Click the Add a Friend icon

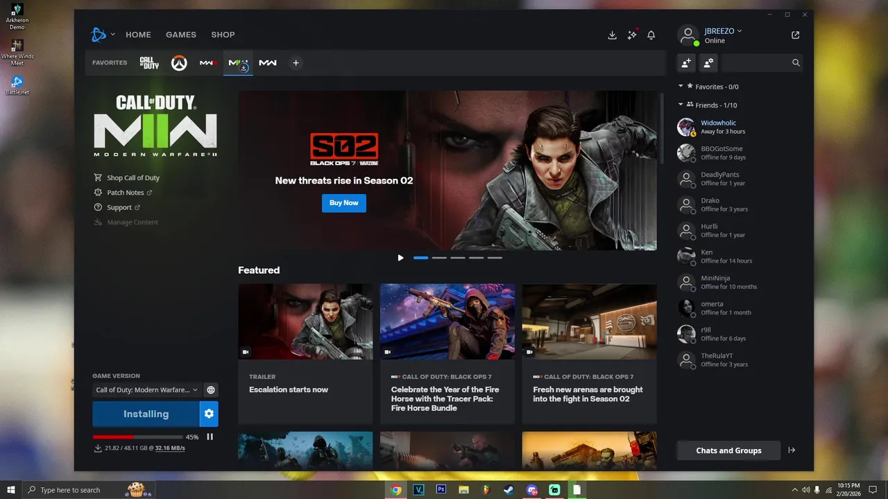(x=686, y=62)
